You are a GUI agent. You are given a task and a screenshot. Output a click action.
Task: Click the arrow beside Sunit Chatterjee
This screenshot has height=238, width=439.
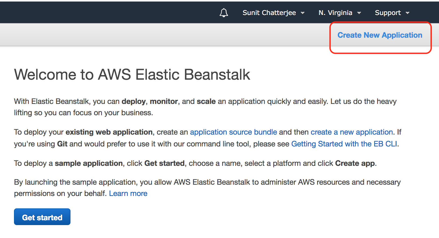[x=303, y=13]
